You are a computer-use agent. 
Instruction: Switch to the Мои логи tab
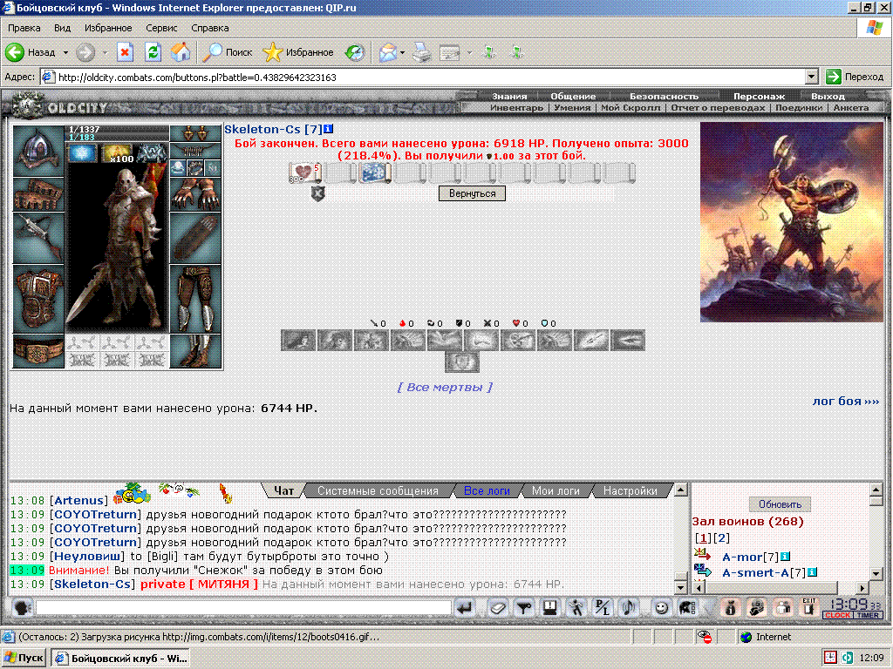556,490
